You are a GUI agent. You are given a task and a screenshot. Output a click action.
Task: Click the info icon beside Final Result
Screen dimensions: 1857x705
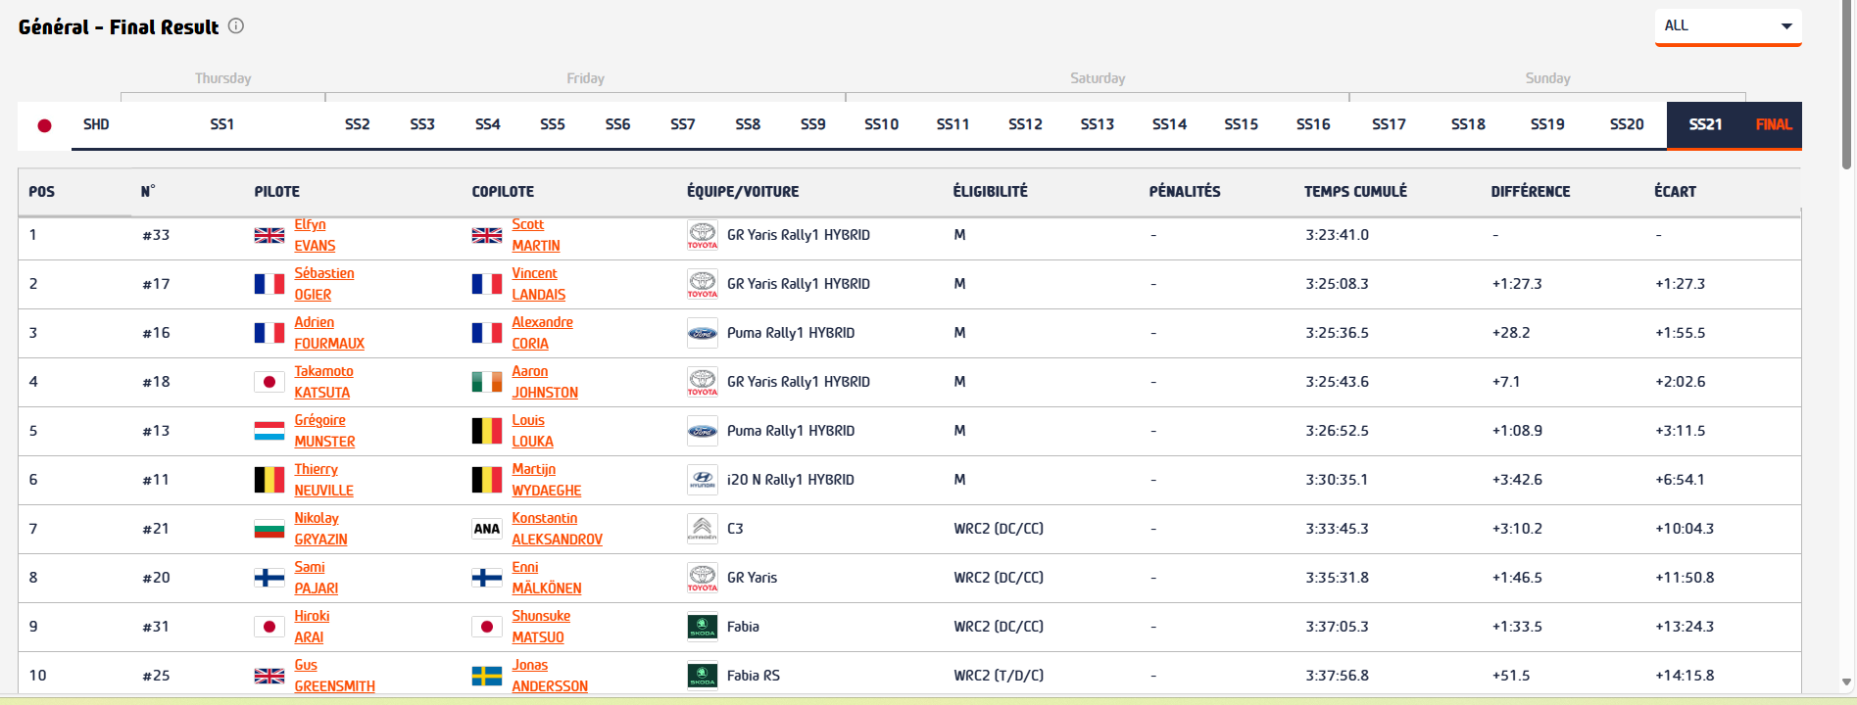point(236,26)
